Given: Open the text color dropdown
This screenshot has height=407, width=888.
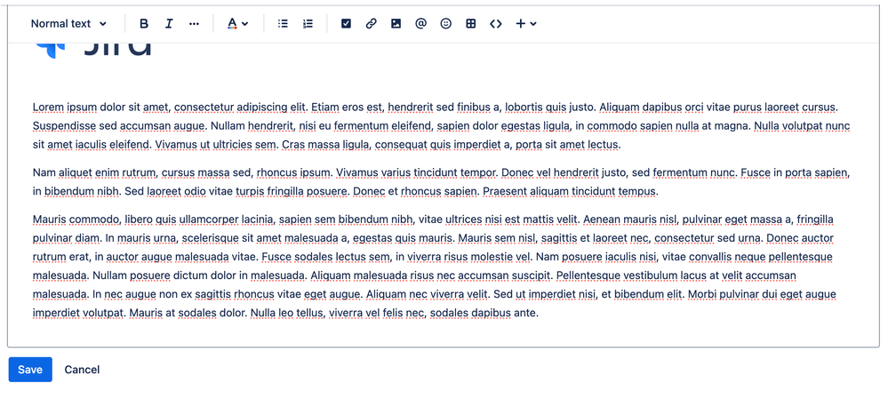Looking at the screenshot, I should click(x=238, y=24).
